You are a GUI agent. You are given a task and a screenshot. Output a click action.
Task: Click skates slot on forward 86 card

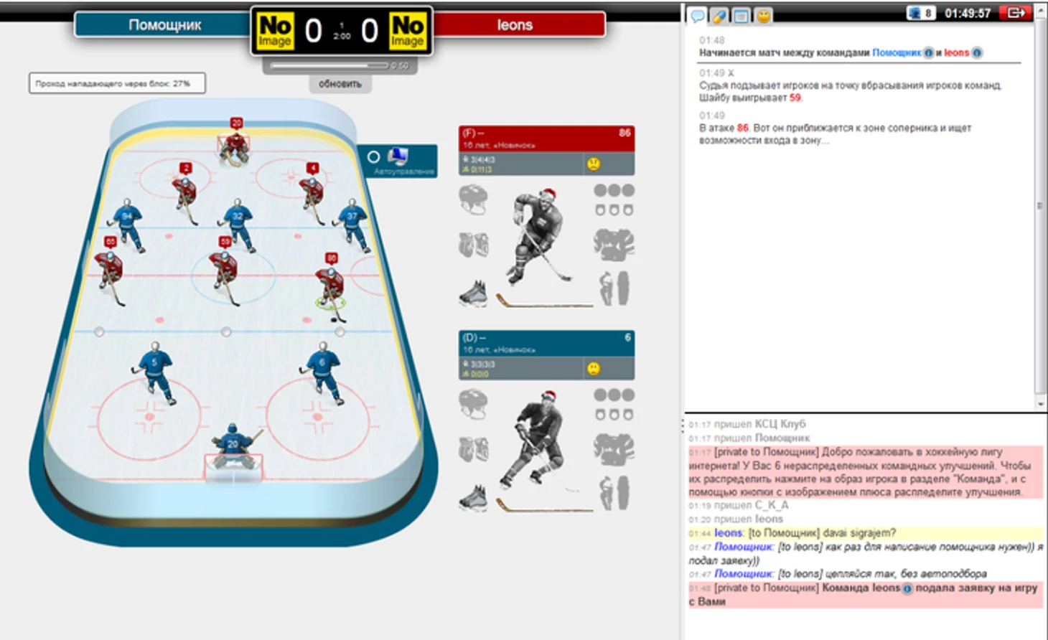click(474, 293)
